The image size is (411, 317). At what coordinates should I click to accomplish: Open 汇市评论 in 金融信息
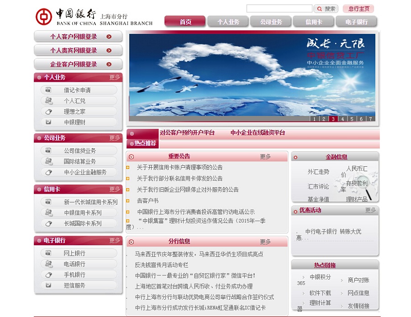pos(318,186)
